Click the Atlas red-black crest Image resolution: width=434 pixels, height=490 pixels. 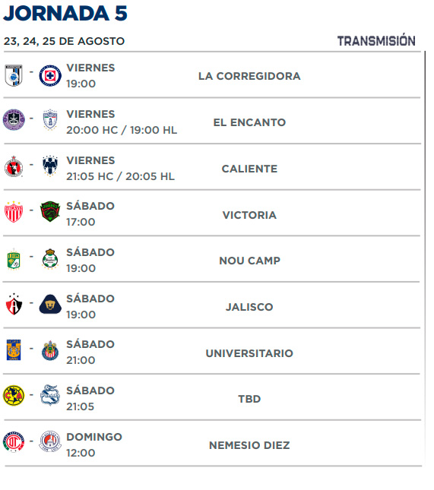click(x=14, y=304)
